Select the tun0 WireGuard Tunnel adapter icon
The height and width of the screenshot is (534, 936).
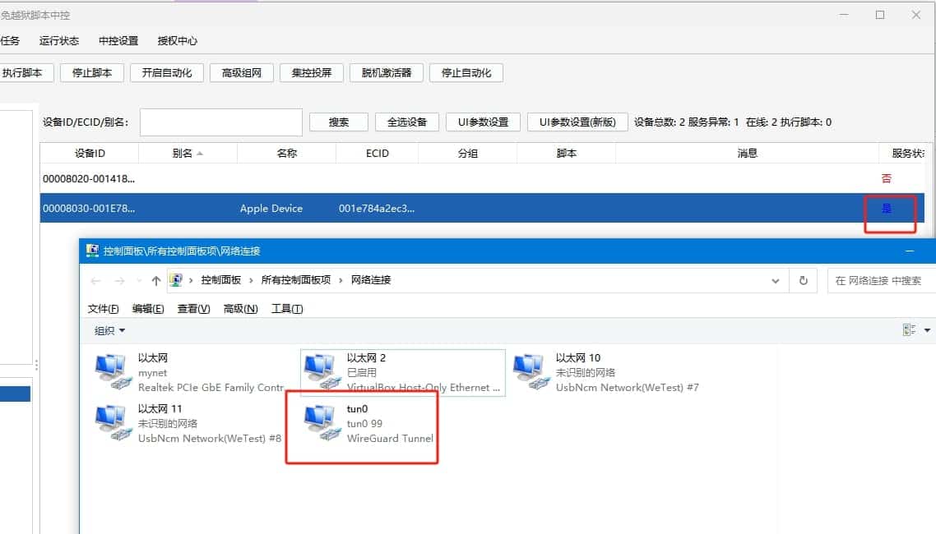point(322,422)
